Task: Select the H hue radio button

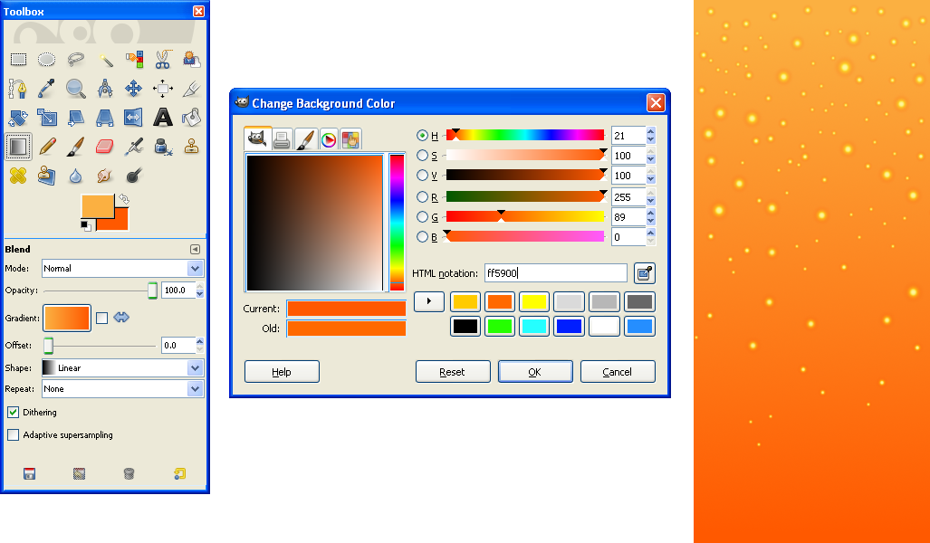Action: (x=422, y=136)
